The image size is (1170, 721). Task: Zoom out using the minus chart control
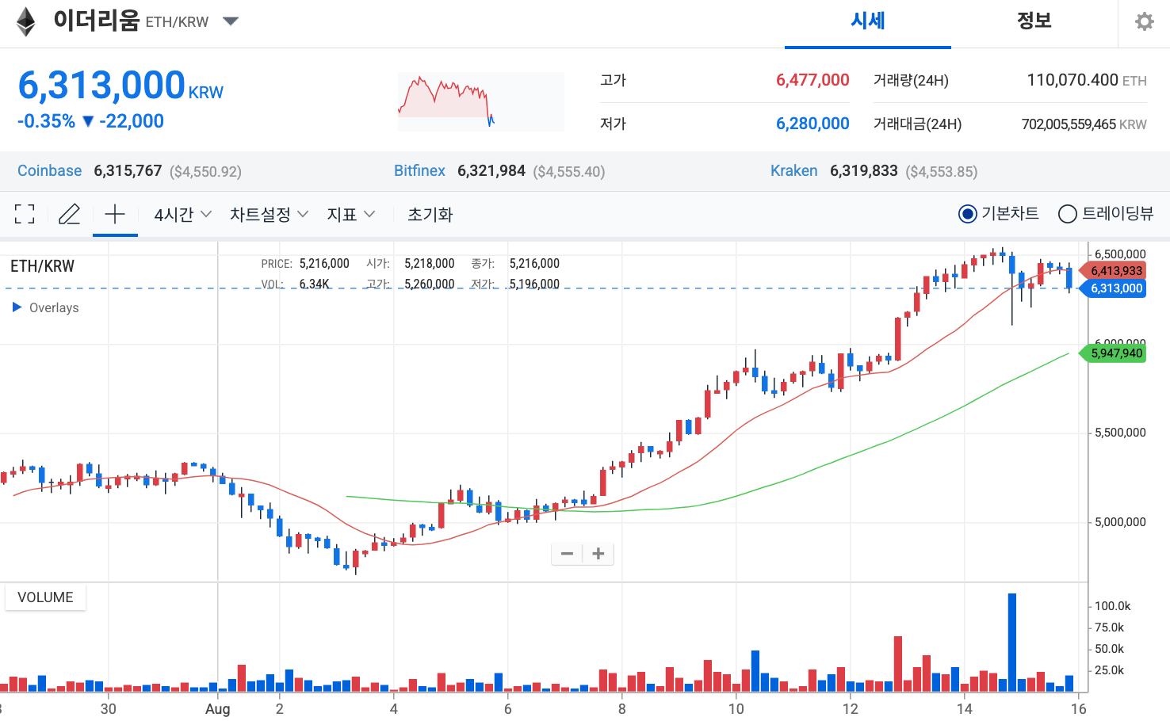point(567,553)
